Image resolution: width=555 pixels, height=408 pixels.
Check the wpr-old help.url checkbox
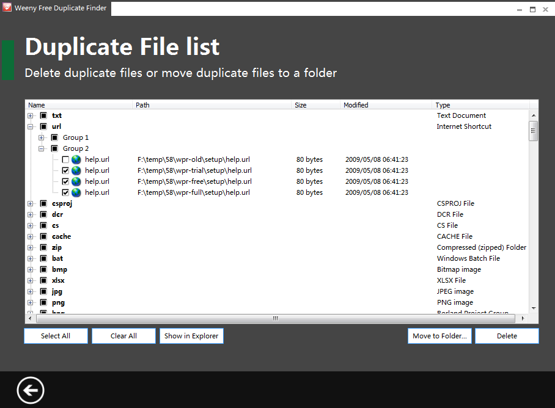pyautogui.click(x=65, y=160)
